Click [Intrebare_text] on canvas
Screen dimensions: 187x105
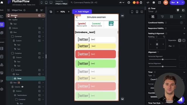point(85,32)
